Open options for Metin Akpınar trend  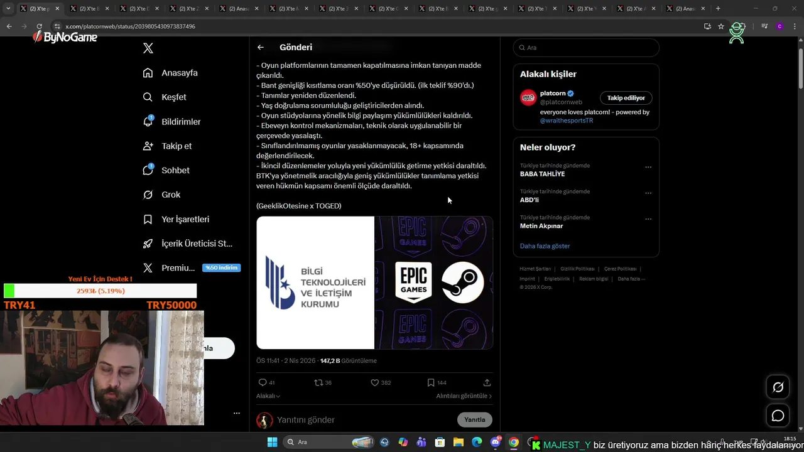click(x=648, y=219)
